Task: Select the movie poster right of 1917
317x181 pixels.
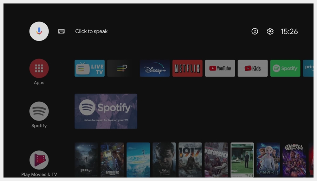Action: pos(216,160)
